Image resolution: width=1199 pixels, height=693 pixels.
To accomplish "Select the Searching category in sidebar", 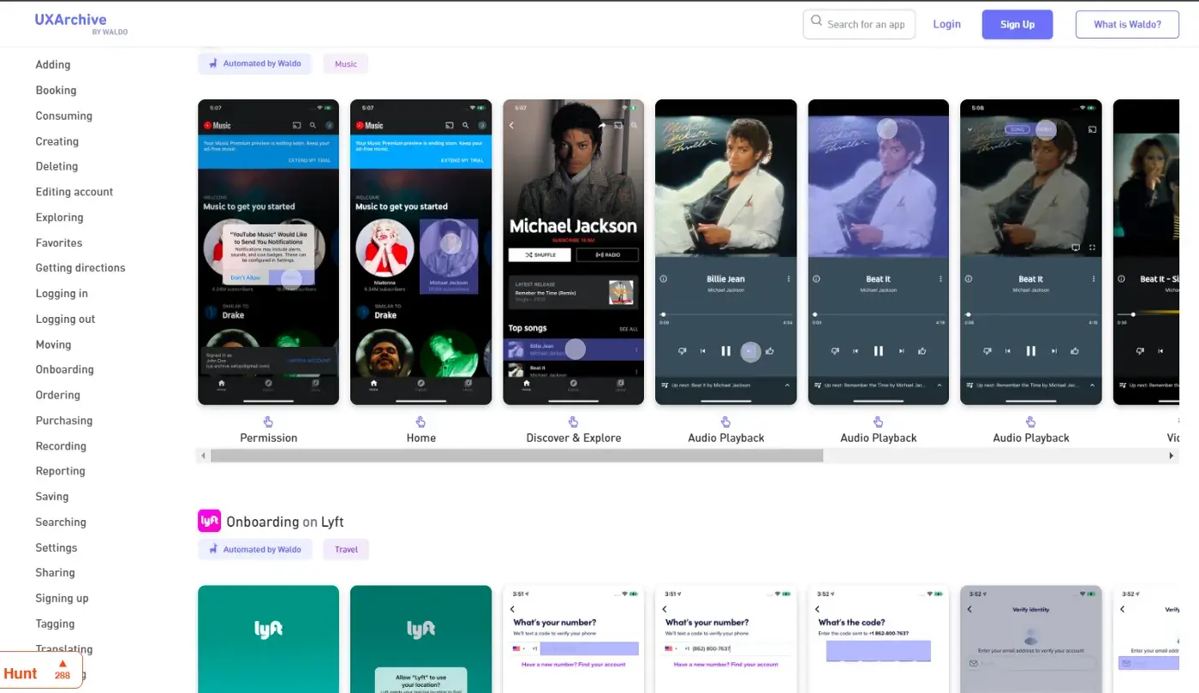I will point(61,522).
